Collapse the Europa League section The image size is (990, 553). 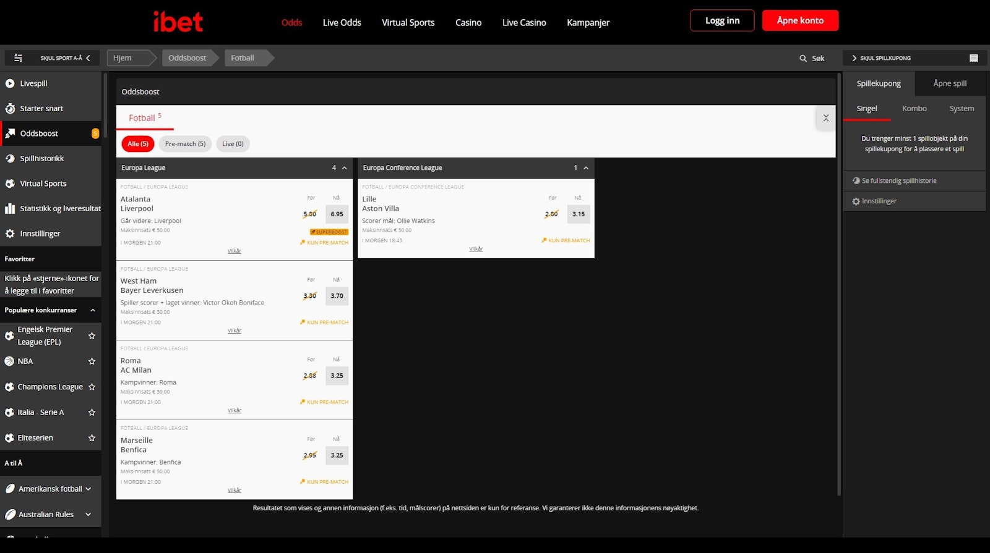point(345,168)
